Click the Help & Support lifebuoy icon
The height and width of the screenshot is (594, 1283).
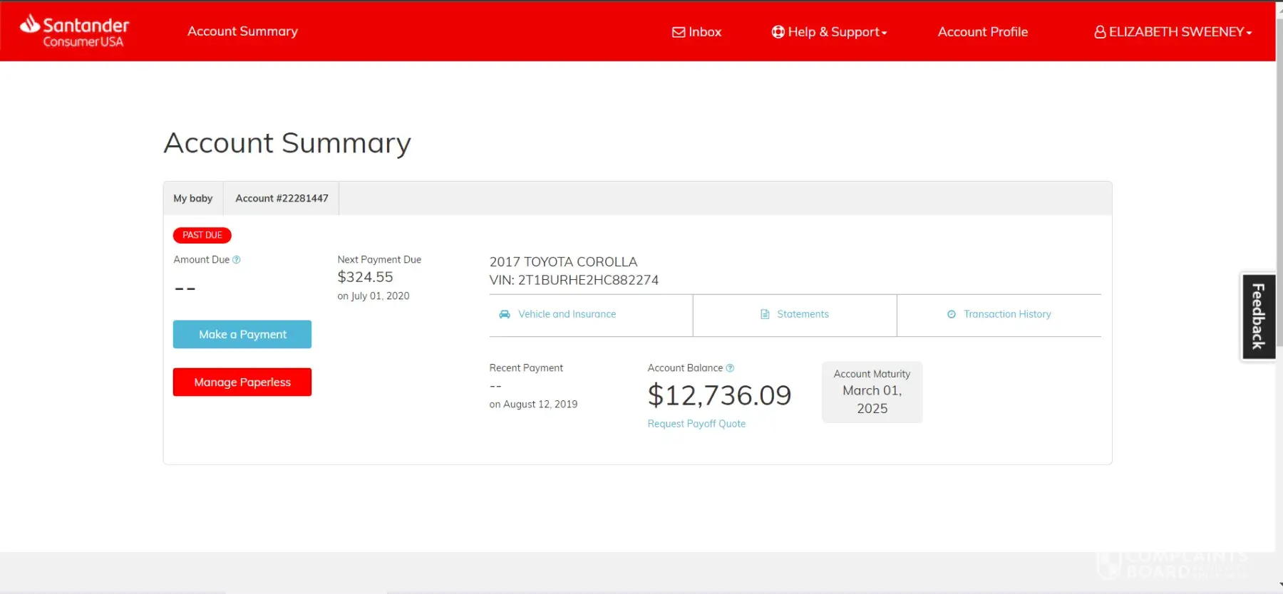778,32
